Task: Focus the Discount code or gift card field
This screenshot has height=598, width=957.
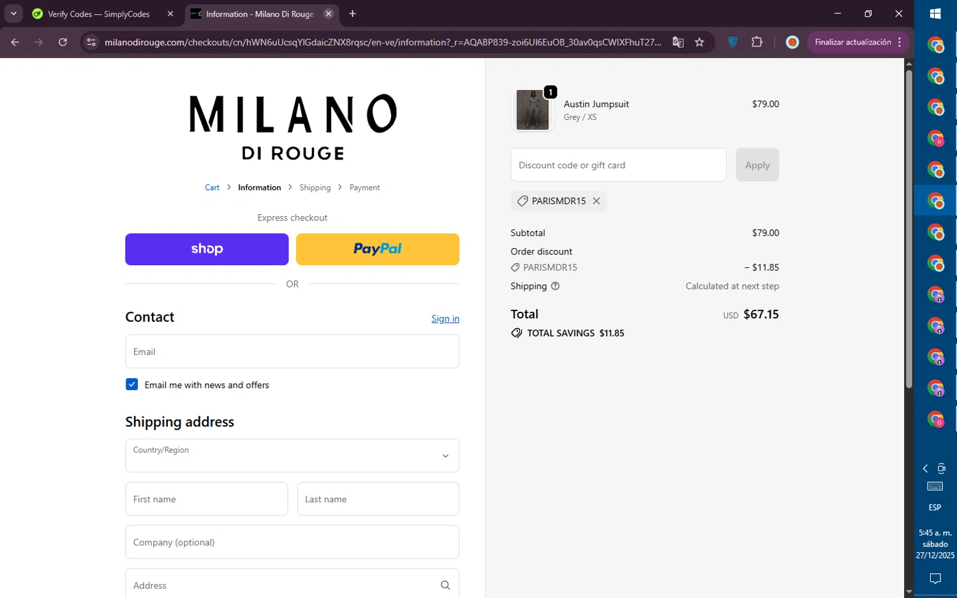Action: click(x=618, y=164)
